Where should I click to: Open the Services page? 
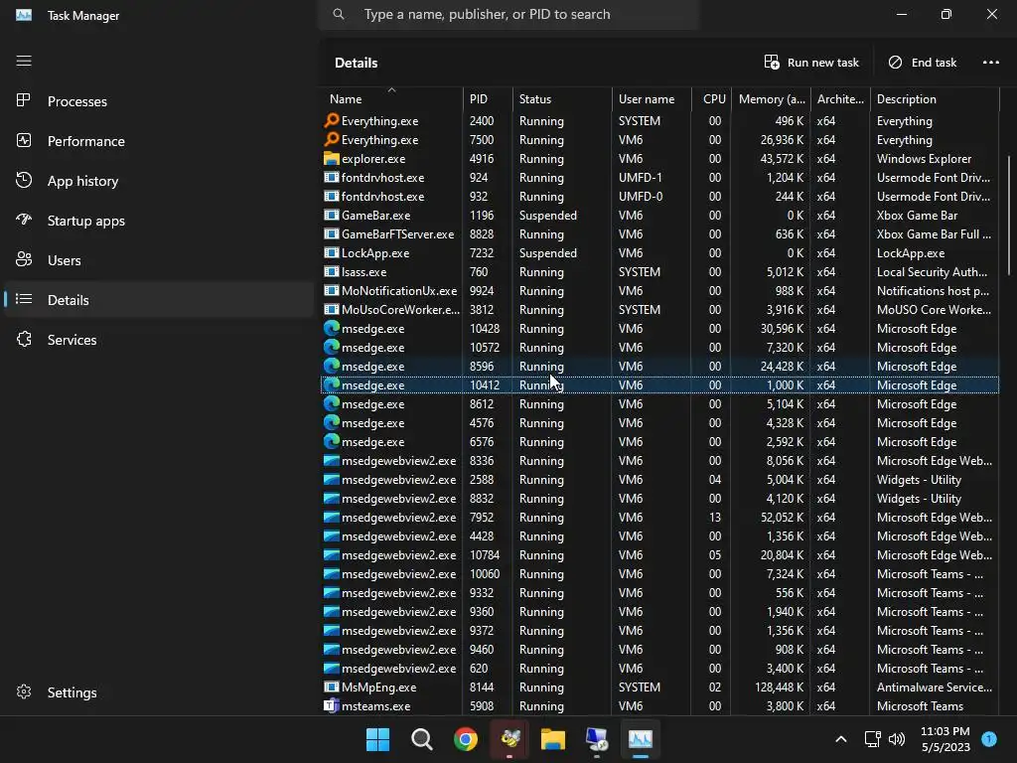tap(158, 340)
